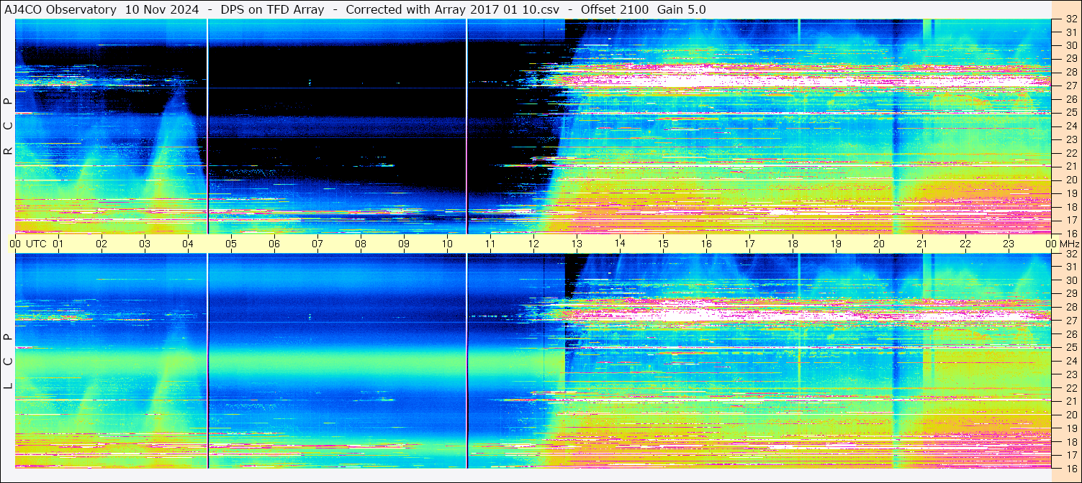This screenshot has width=1082, height=483.
Task: Click the rotated "R C P" panel label
Action: tap(9, 126)
